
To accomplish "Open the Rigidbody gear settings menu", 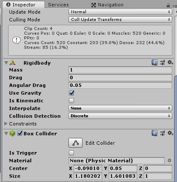I will pos(170,63).
